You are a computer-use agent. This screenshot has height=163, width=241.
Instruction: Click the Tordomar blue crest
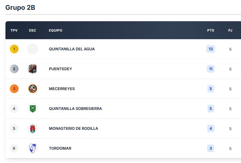point(33,148)
